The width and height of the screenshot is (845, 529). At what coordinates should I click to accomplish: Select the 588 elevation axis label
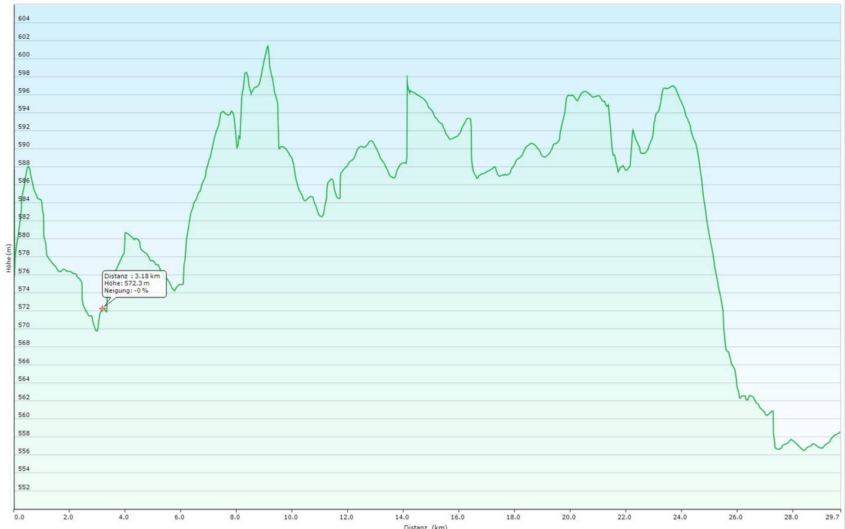[x=24, y=163]
